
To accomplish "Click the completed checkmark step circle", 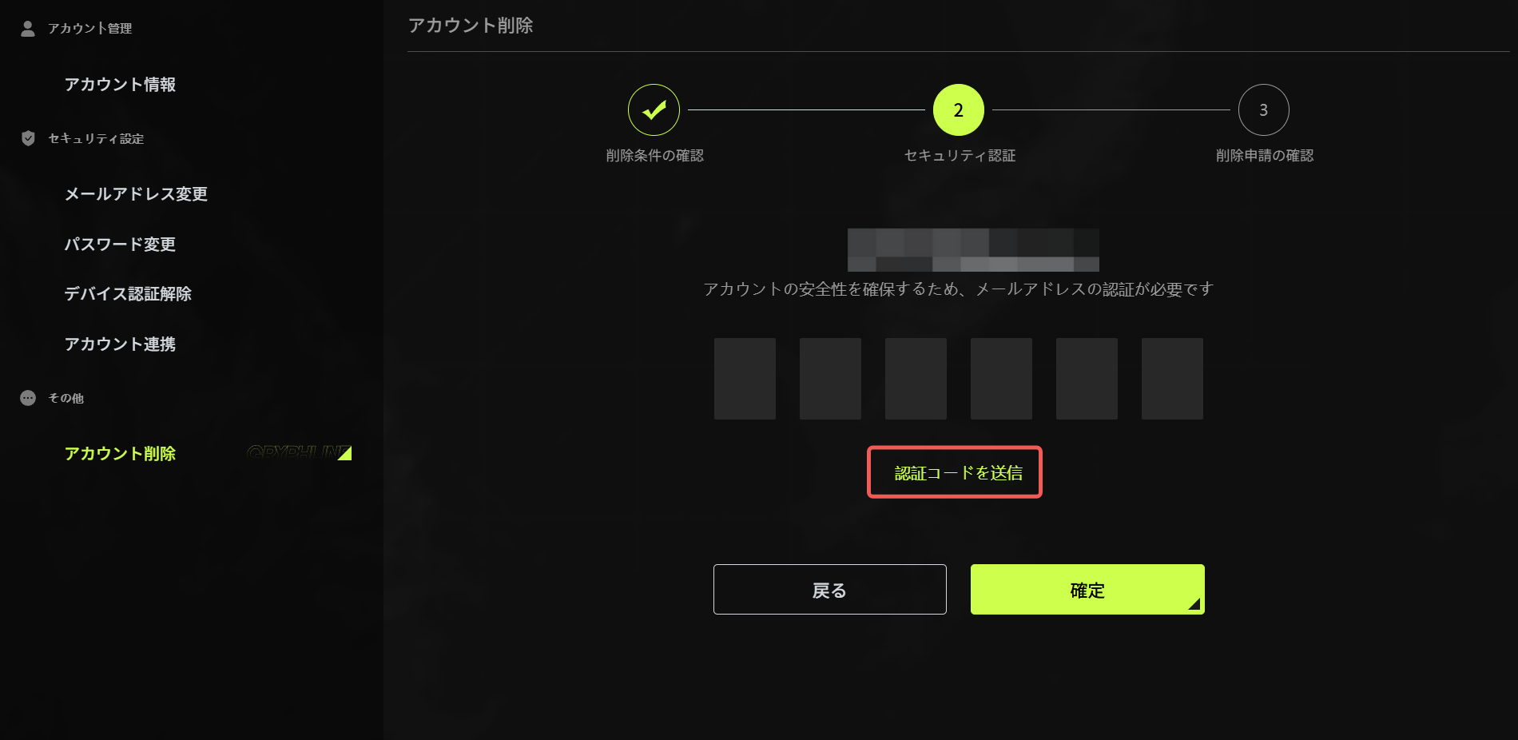I will [x=654, y=110].
